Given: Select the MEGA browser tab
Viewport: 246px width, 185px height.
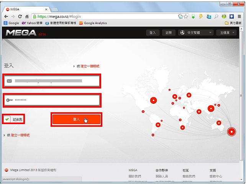Looking at the screenshot, I should coord(27,10).
